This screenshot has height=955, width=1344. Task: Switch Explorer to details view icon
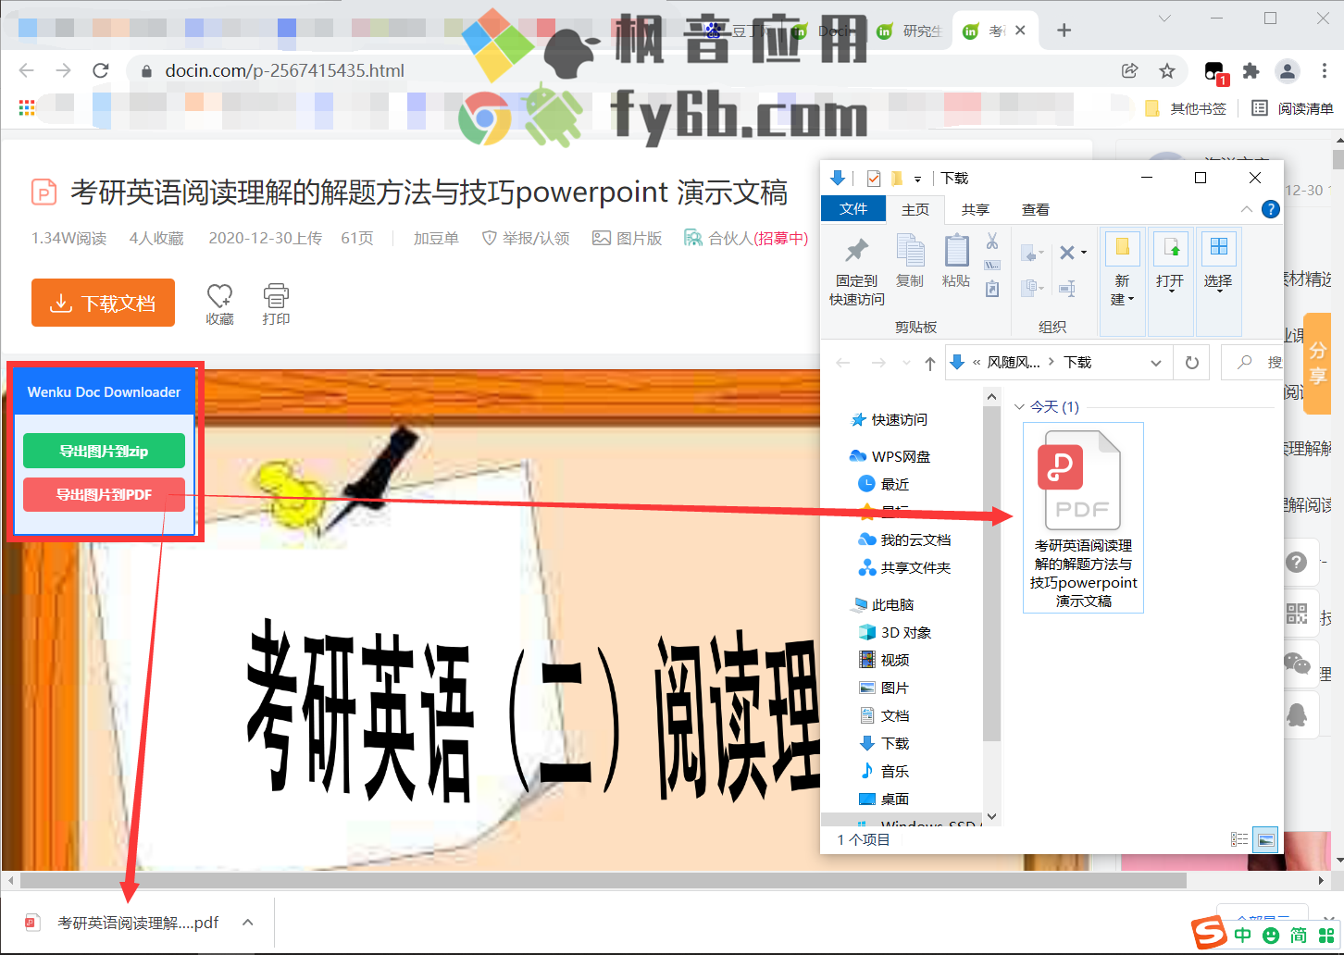(x=1239, y=839)
